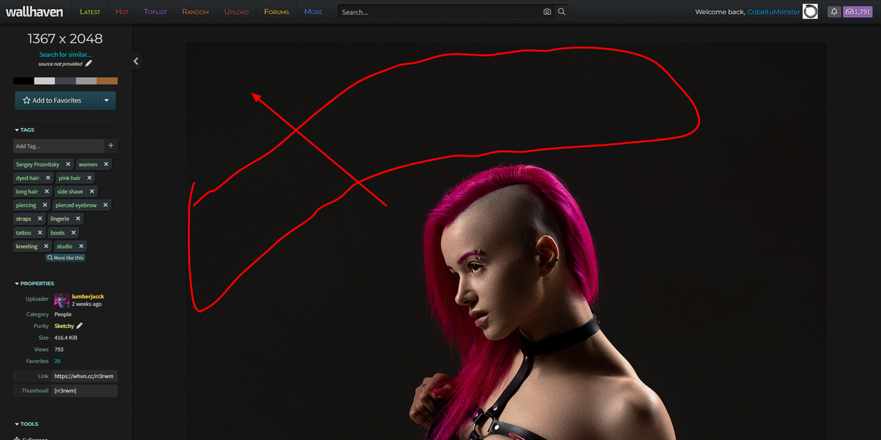Image resolution: width=881 pixels, height=440 pixels.
Task: Open uploader lumberjacck profile
Action: [88, 296]
